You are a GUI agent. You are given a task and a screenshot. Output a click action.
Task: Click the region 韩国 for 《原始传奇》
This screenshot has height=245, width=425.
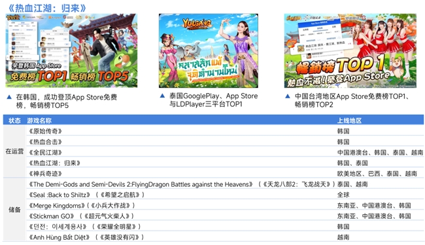click(343, 131)
